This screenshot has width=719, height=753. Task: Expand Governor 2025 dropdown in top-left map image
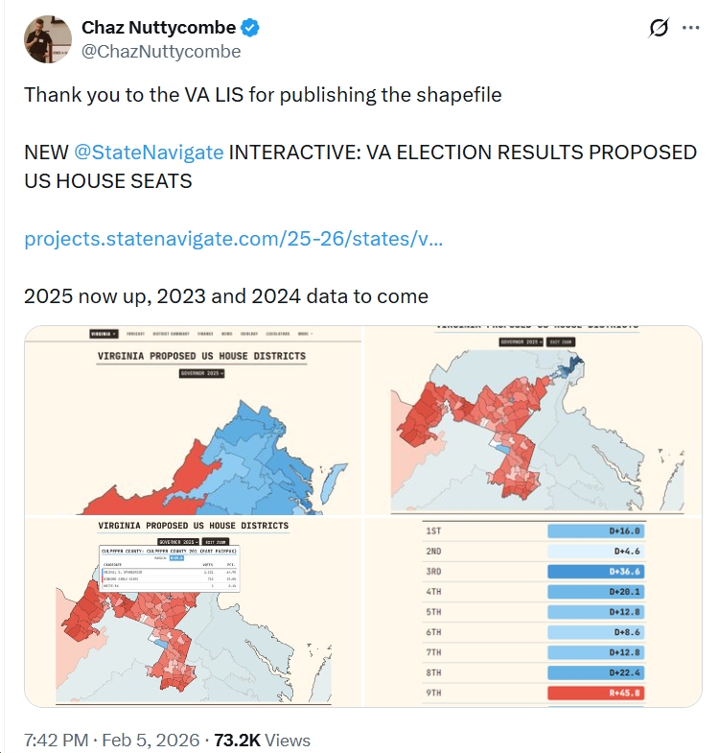201,373
